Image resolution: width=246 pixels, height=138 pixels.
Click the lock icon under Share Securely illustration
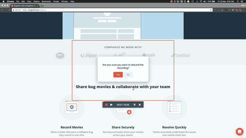click(129, 112)
